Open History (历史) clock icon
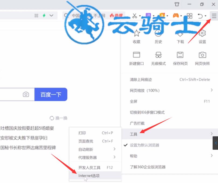The image size is (218, 183). (158, 33)
